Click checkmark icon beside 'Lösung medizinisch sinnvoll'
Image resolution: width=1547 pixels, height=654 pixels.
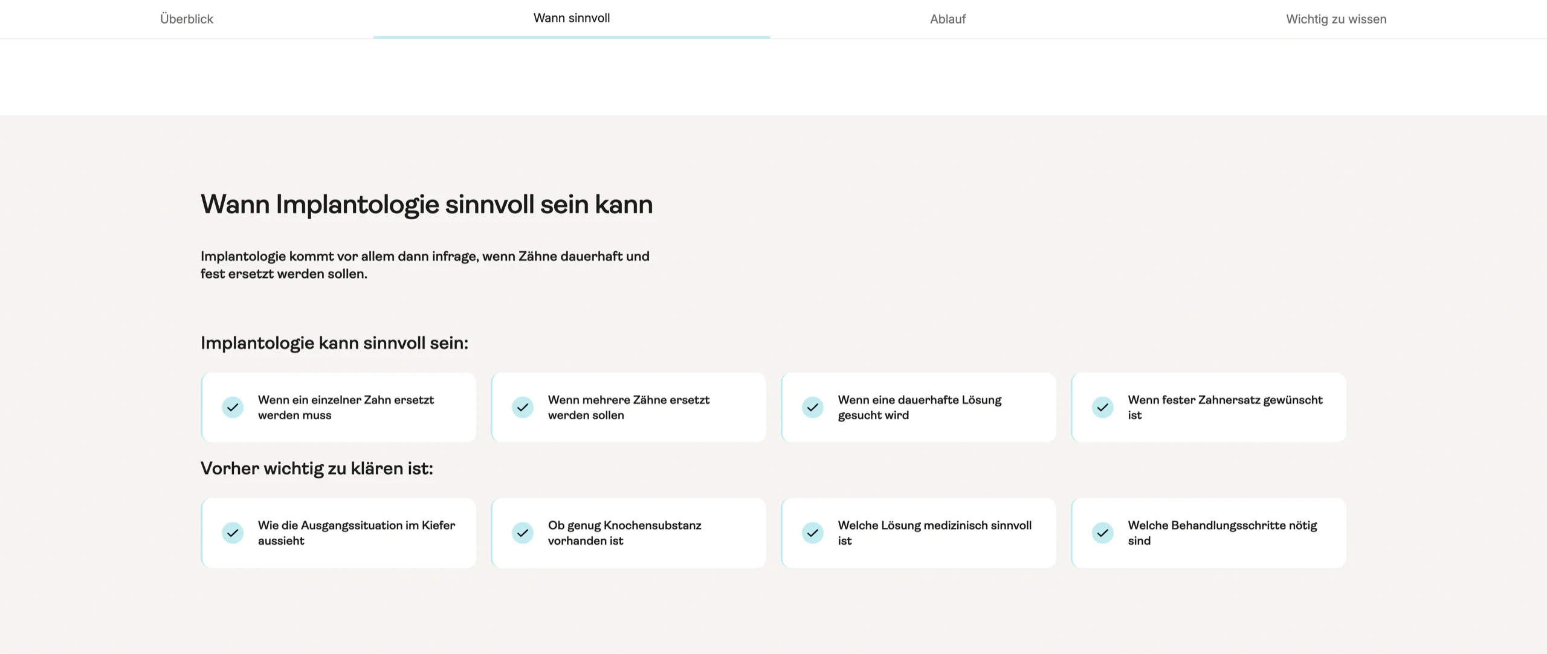(813, 533)
